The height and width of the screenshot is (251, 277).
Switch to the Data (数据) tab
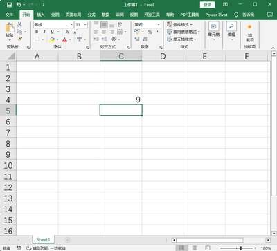(106, 15)
